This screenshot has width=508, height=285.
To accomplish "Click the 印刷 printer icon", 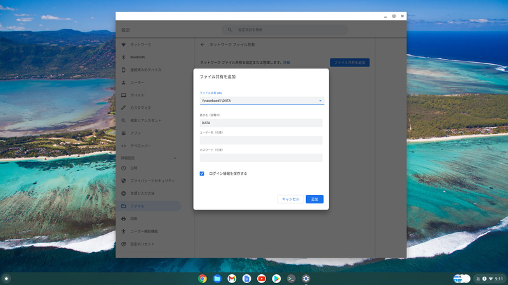I will click(123, 218).
